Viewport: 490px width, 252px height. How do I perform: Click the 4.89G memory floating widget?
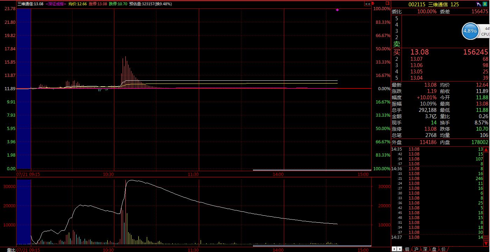tap(470, 31)
